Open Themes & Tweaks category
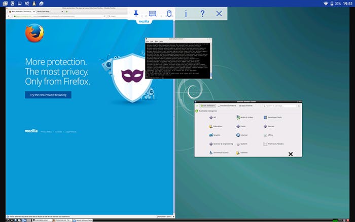This screenshot has height=222, width=355. [273, 144]
